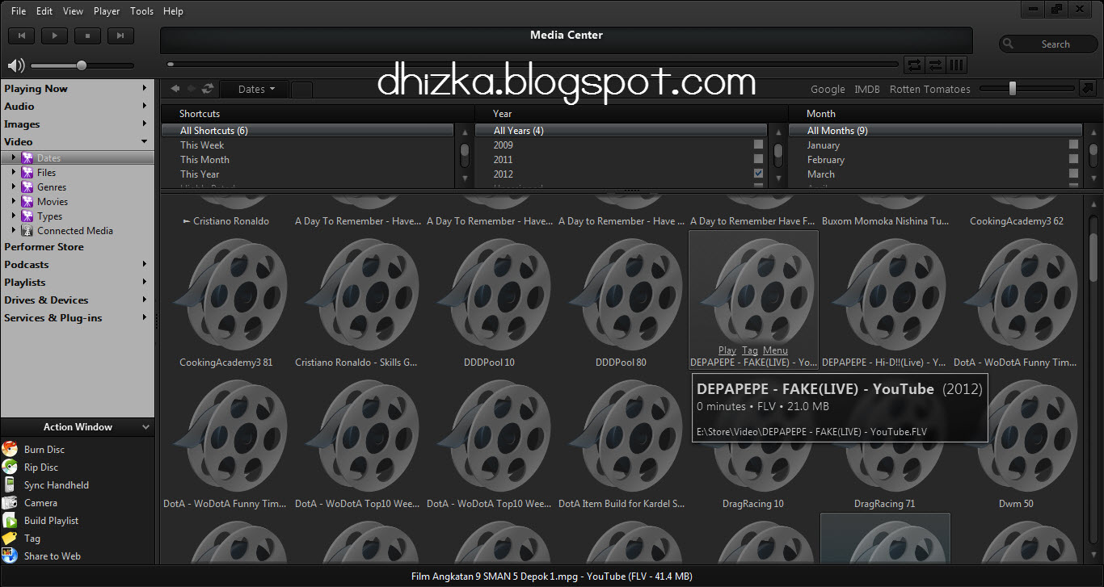Click Tag on DEPAPEPE FAKE(LIVE) thumbnail

pos(750,350)
